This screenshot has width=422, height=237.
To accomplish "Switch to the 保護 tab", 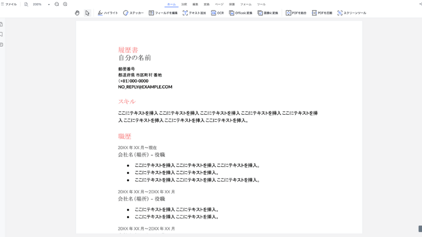I will (232, 4).
